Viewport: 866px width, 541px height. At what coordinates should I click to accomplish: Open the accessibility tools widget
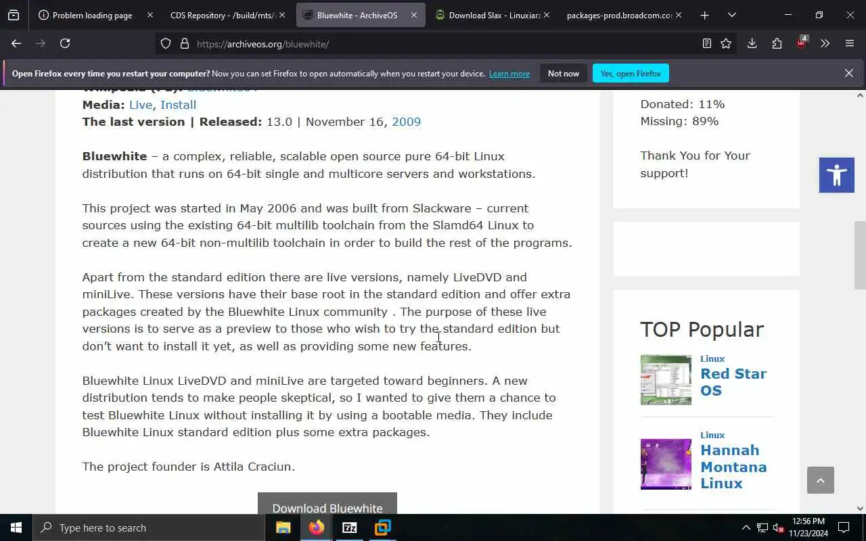(837, 175)
